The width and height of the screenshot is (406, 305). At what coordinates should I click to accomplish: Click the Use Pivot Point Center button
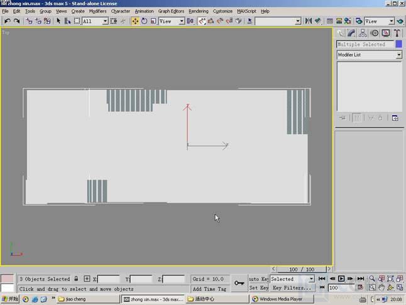point(190,21)
